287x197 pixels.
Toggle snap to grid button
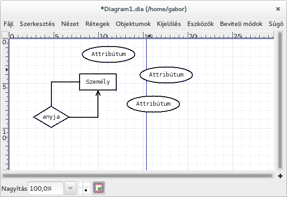click(84, 189)
